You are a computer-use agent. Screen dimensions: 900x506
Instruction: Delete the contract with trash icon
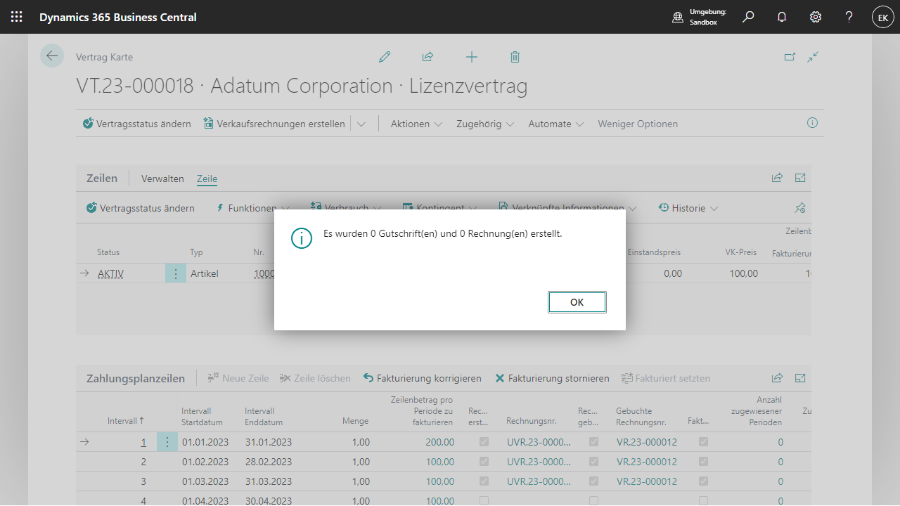point(515,57)
